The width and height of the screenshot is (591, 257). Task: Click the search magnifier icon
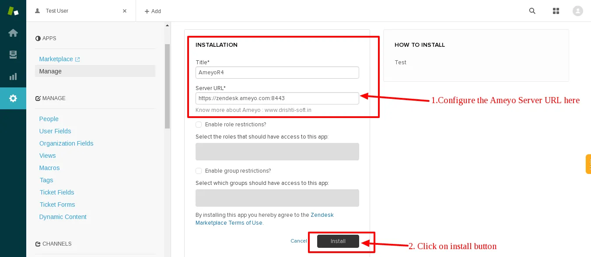coord(532,11)
